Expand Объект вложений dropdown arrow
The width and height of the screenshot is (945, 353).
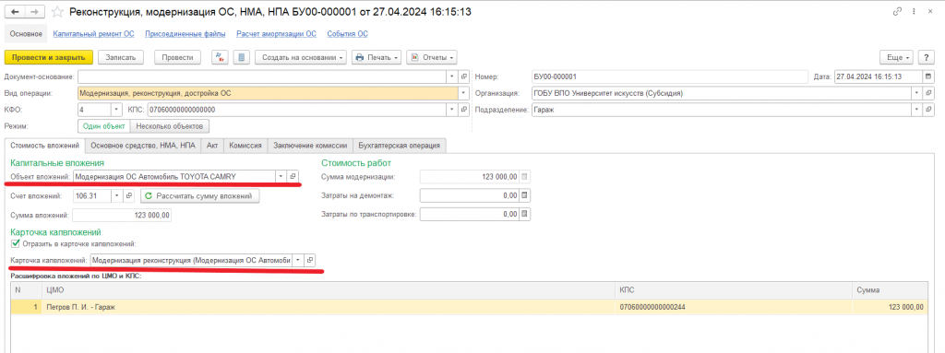pos(281,176)
